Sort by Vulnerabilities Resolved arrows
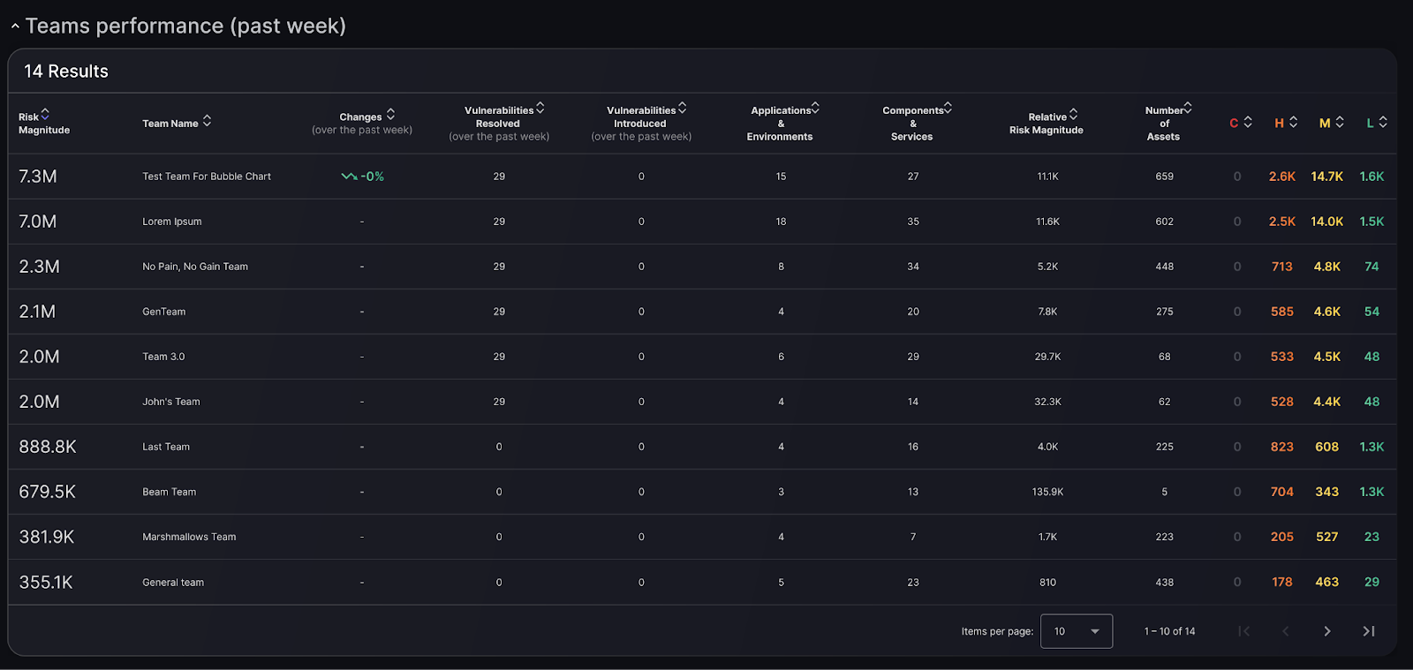 540,108
